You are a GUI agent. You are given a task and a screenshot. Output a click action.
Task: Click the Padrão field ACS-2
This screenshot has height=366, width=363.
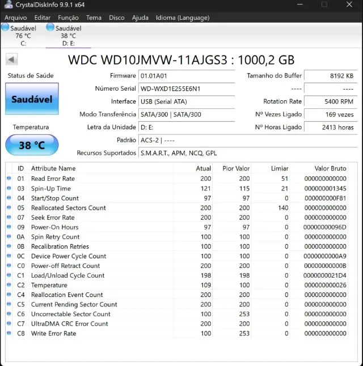(x=248, y=141)
